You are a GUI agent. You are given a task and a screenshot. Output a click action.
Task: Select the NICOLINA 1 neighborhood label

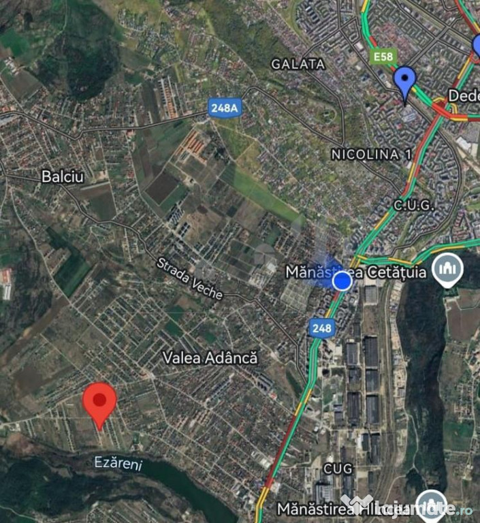372,155
